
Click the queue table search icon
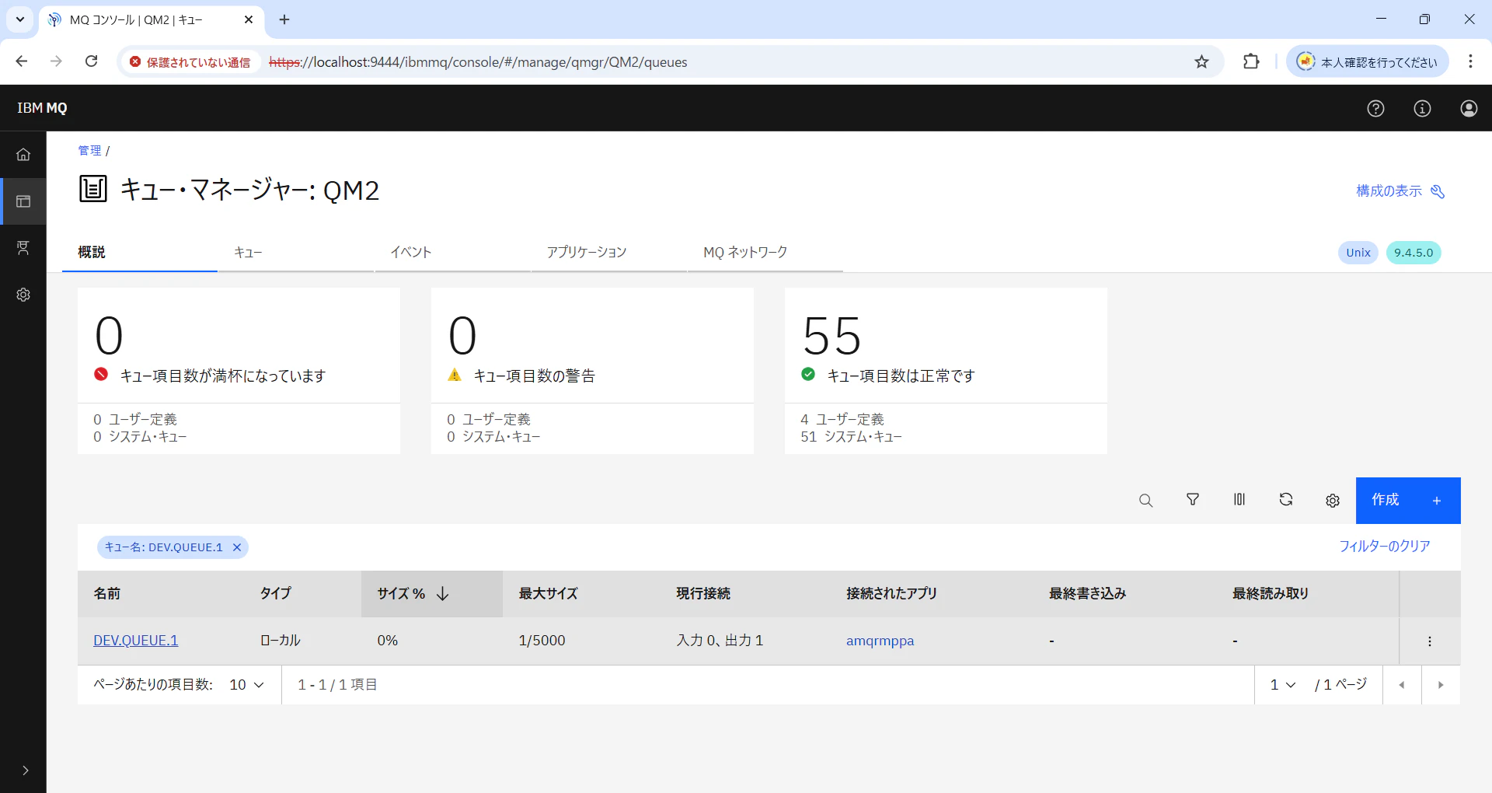pos(1145,501)
